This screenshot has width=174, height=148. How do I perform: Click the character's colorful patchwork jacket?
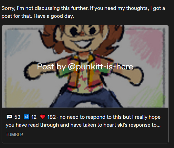click(x=84, y=73)
